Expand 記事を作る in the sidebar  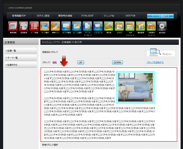click(x=21, y=65)
